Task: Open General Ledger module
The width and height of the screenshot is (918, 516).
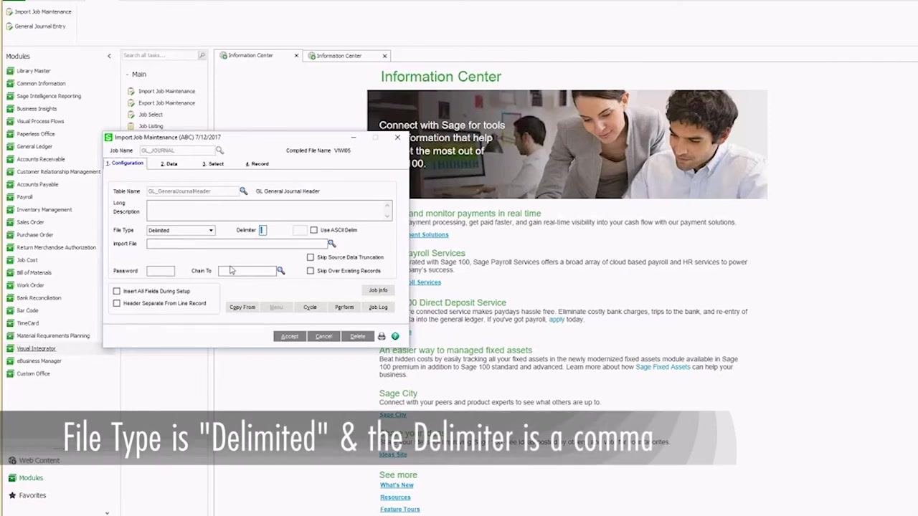Action: [34, 146]
